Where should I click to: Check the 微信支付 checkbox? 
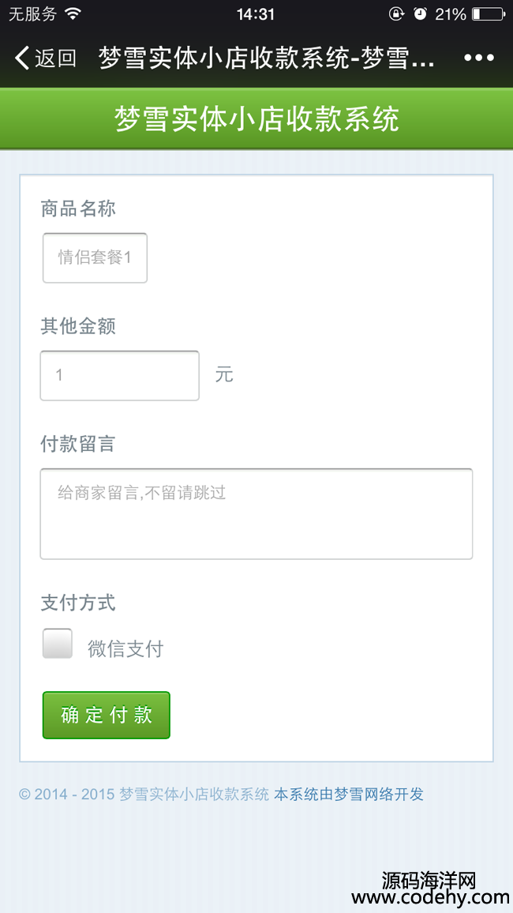(58, 644)
